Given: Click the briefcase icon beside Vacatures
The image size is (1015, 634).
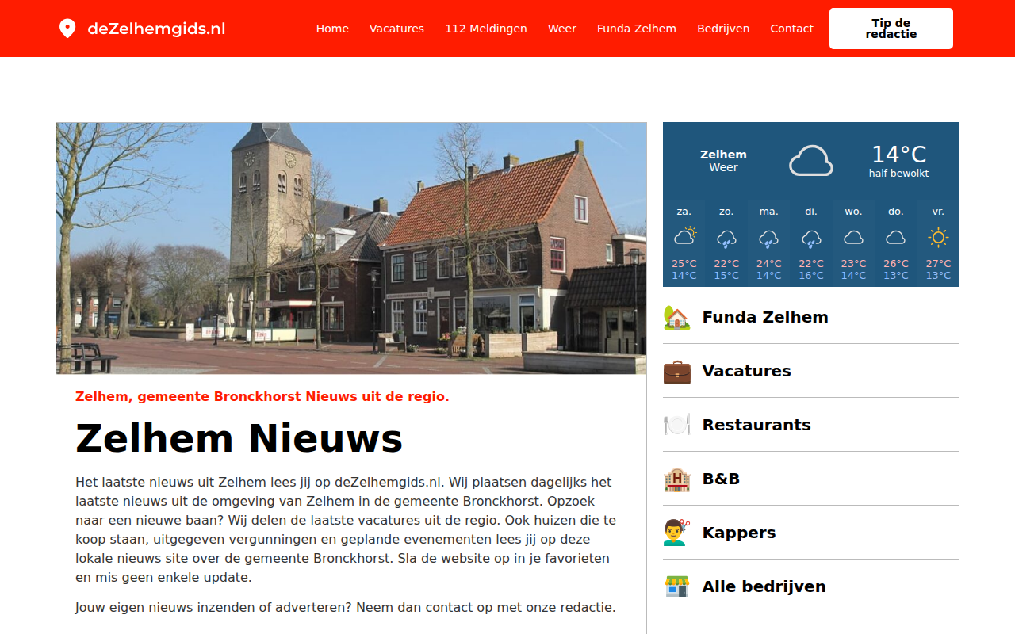Looking at the screenshot, I should click(676, 371).
